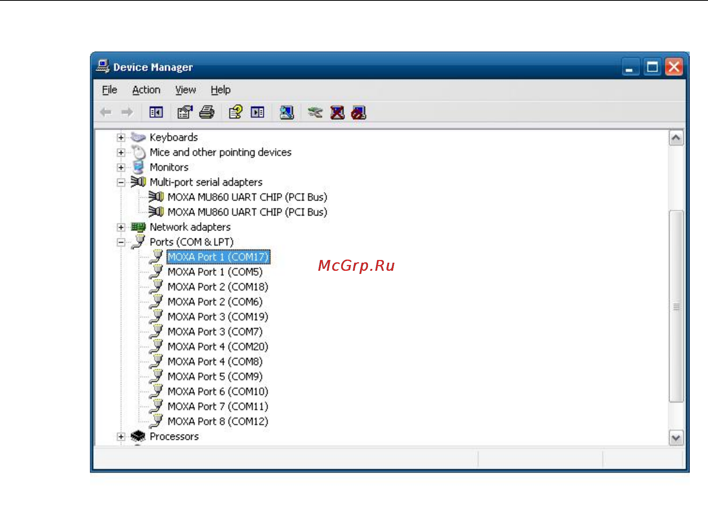
Task: Click the action pane toolbar icon
Action: pyautogui.click(x=257, y=113)
